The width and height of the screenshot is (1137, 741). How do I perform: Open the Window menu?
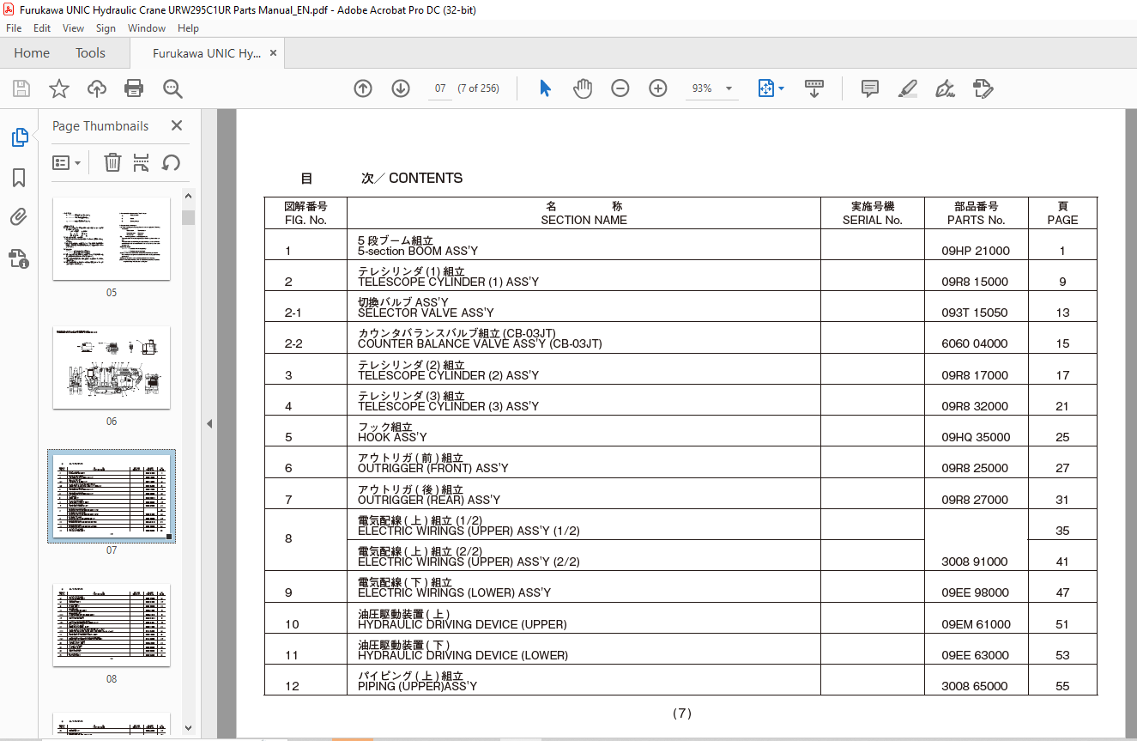click(x=147, y=28)
